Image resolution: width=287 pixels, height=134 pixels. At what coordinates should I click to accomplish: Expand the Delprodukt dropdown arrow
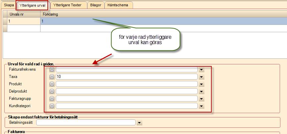201,91
